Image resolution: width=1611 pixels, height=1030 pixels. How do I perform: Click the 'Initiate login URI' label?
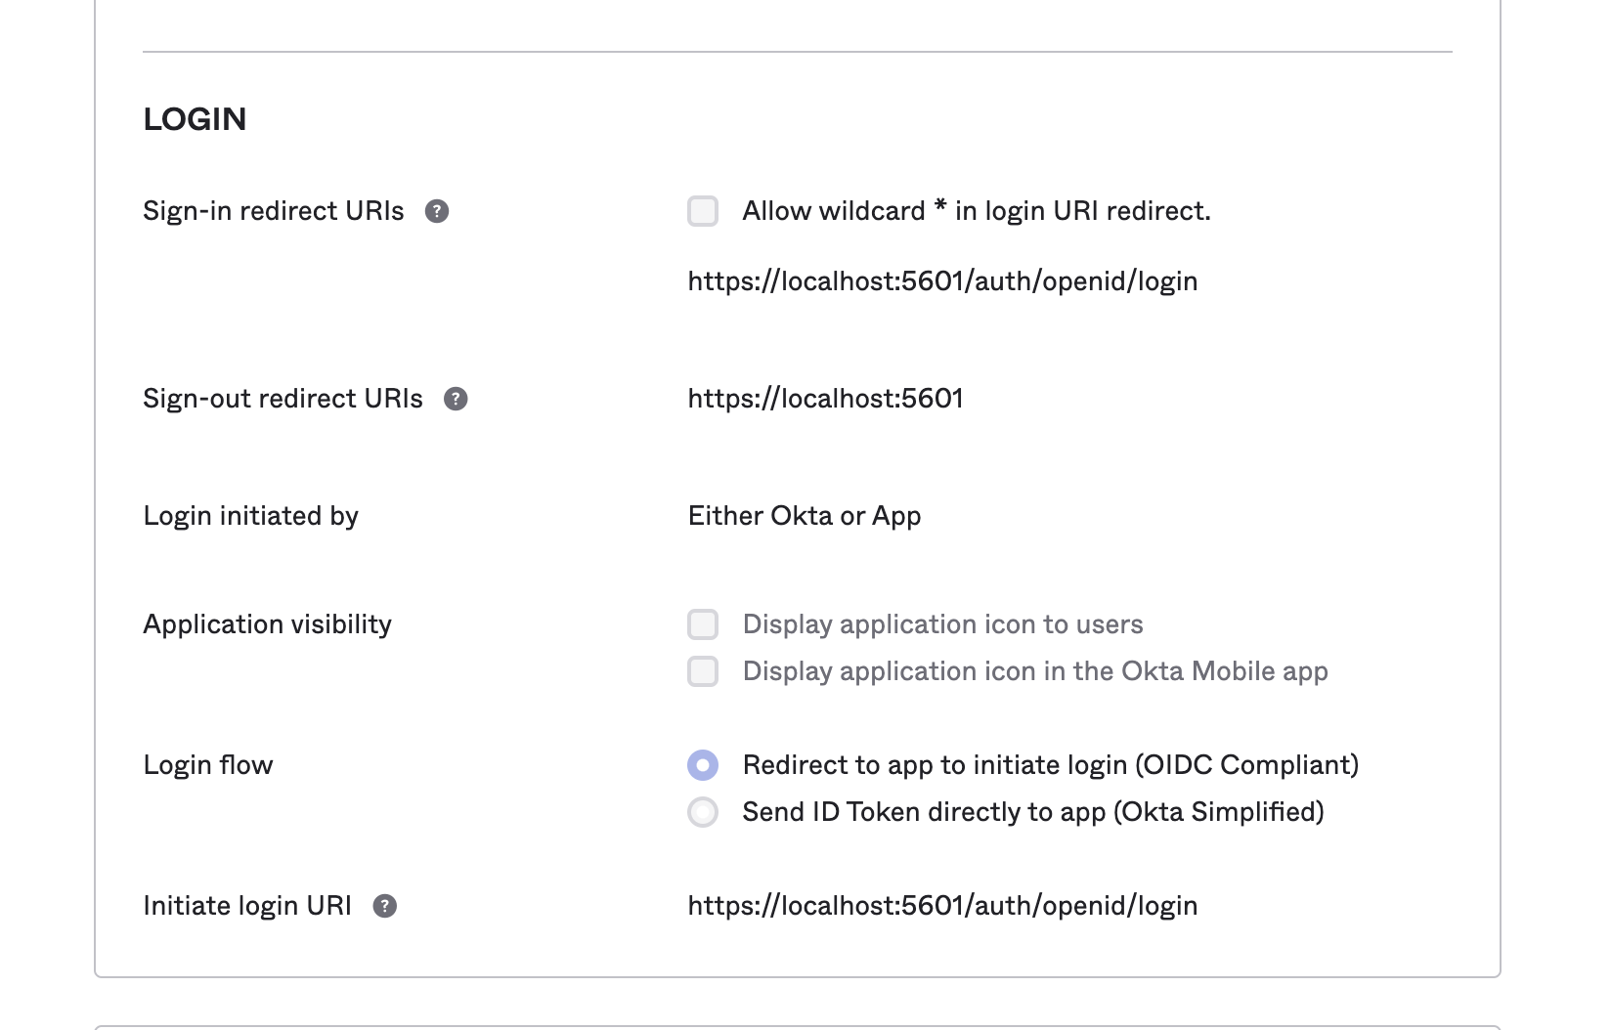pyautogui.click(x=246, y=906)
